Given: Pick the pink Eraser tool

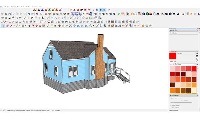Looking at the screenshot, I should (7, 26).
